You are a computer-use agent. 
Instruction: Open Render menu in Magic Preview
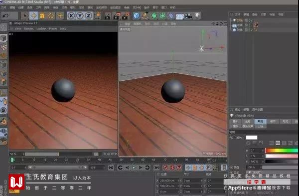point(28,28)
